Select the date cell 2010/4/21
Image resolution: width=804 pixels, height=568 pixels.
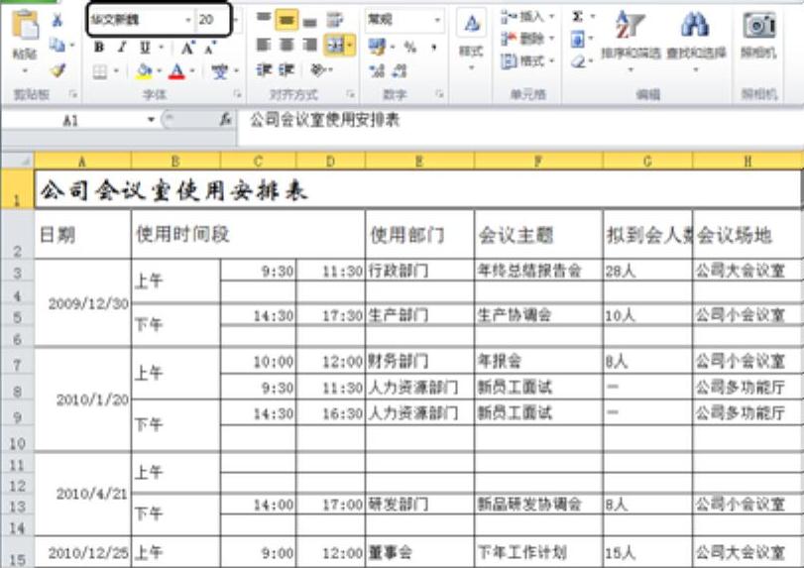[x=82, y=494]
